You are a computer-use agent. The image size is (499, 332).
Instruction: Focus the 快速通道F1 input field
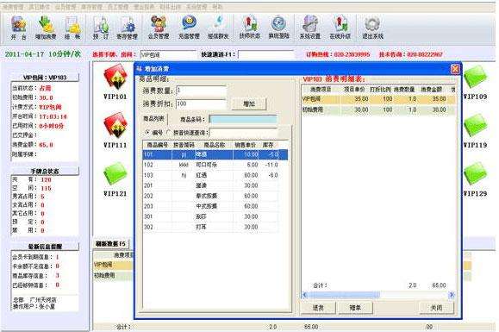265,54
